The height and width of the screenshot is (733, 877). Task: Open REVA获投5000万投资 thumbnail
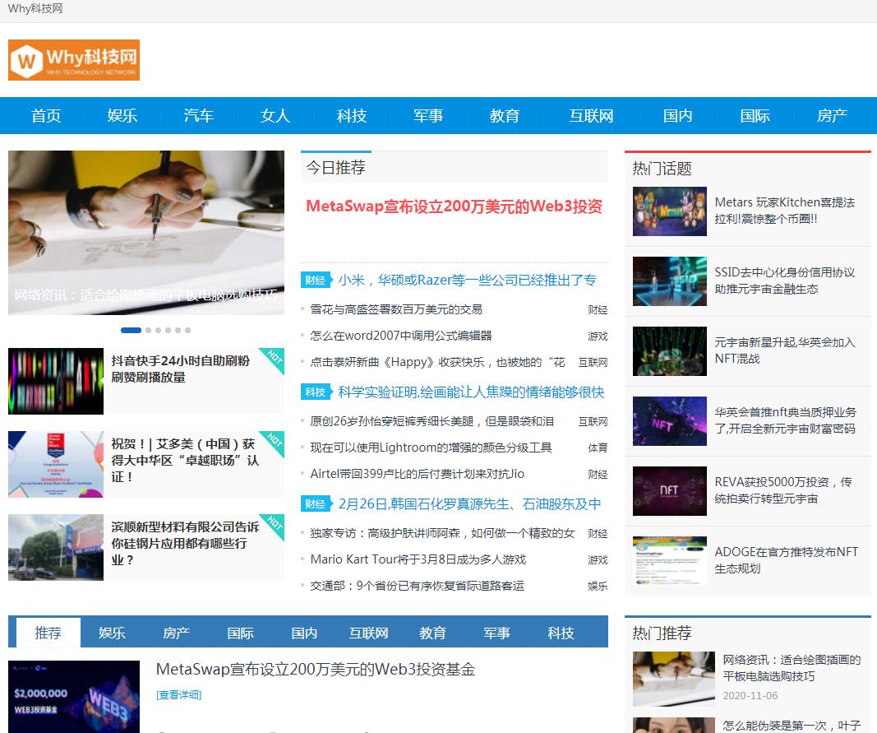pos(670,491)
